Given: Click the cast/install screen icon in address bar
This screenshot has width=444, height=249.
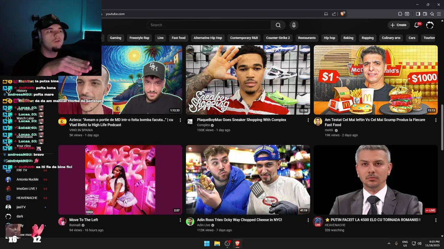Looking at the screenshot, I should 326,14.
